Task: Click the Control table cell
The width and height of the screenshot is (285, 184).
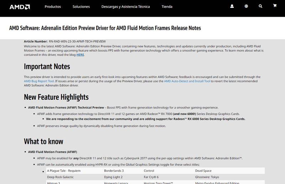Action: (x=149, y=171)
